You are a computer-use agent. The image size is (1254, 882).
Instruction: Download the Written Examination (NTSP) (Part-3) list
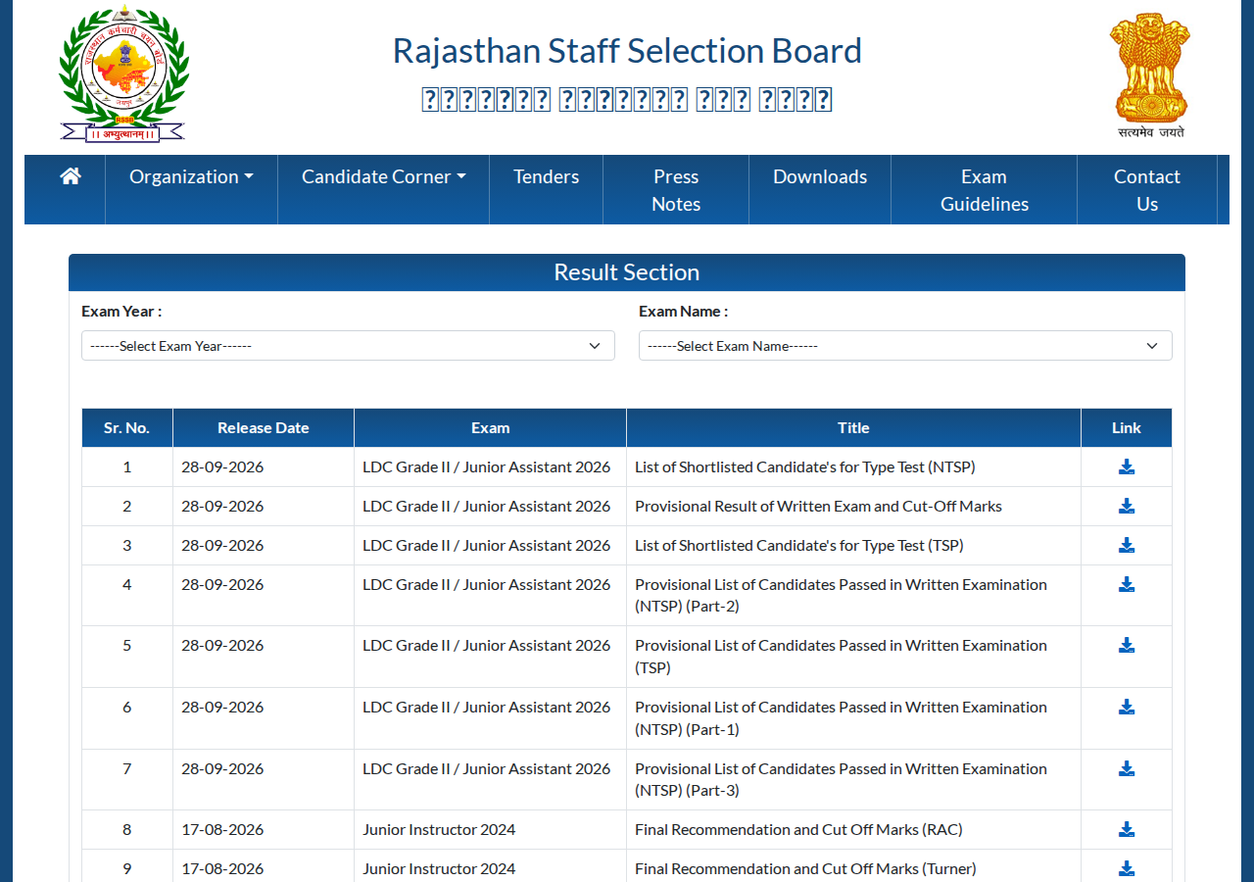[1127, 768]
